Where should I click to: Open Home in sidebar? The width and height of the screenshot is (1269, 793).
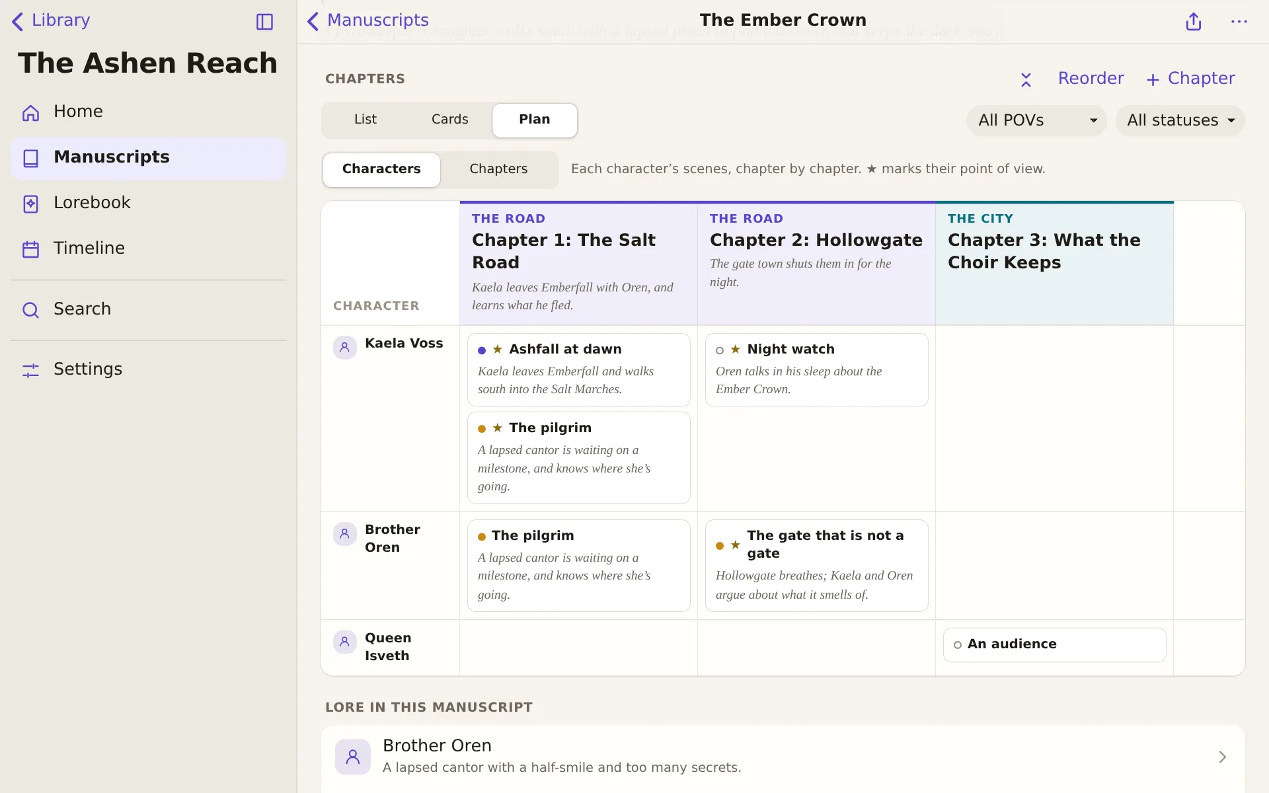[x=149, y=112]
